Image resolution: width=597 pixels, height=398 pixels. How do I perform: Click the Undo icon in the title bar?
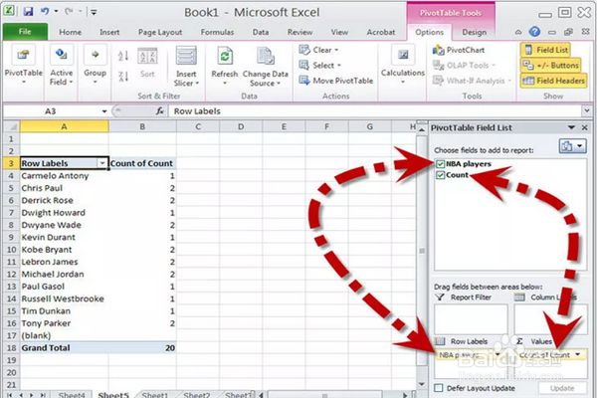(45, 11)
